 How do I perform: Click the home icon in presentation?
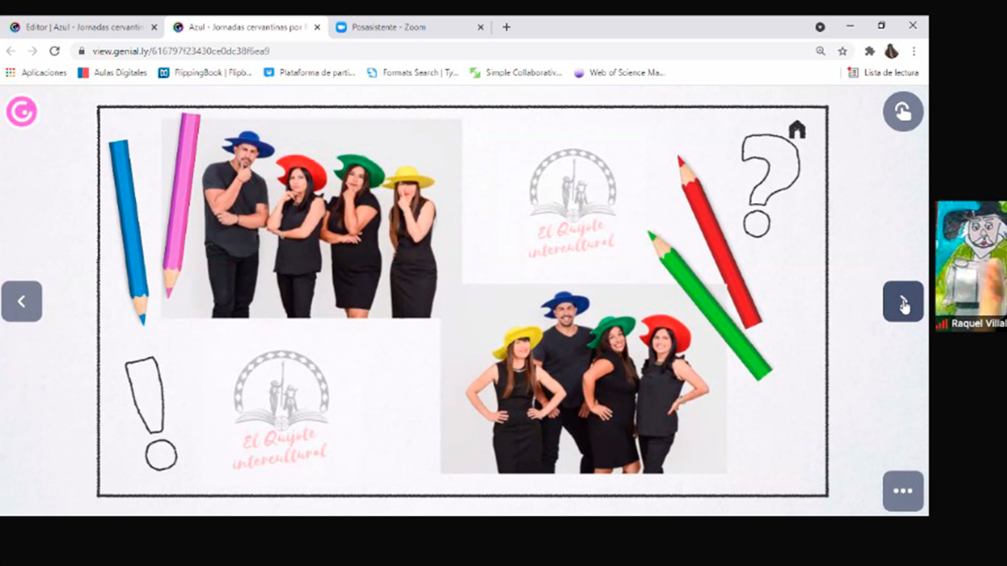797,129
